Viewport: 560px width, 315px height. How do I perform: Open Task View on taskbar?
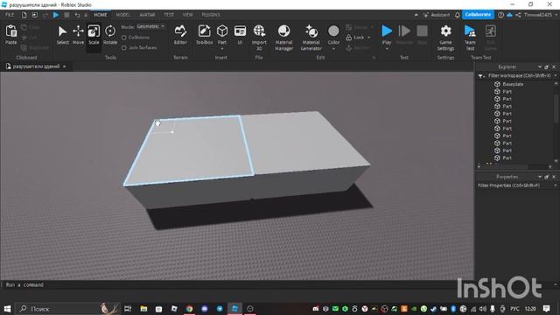[x=128, y=308]
